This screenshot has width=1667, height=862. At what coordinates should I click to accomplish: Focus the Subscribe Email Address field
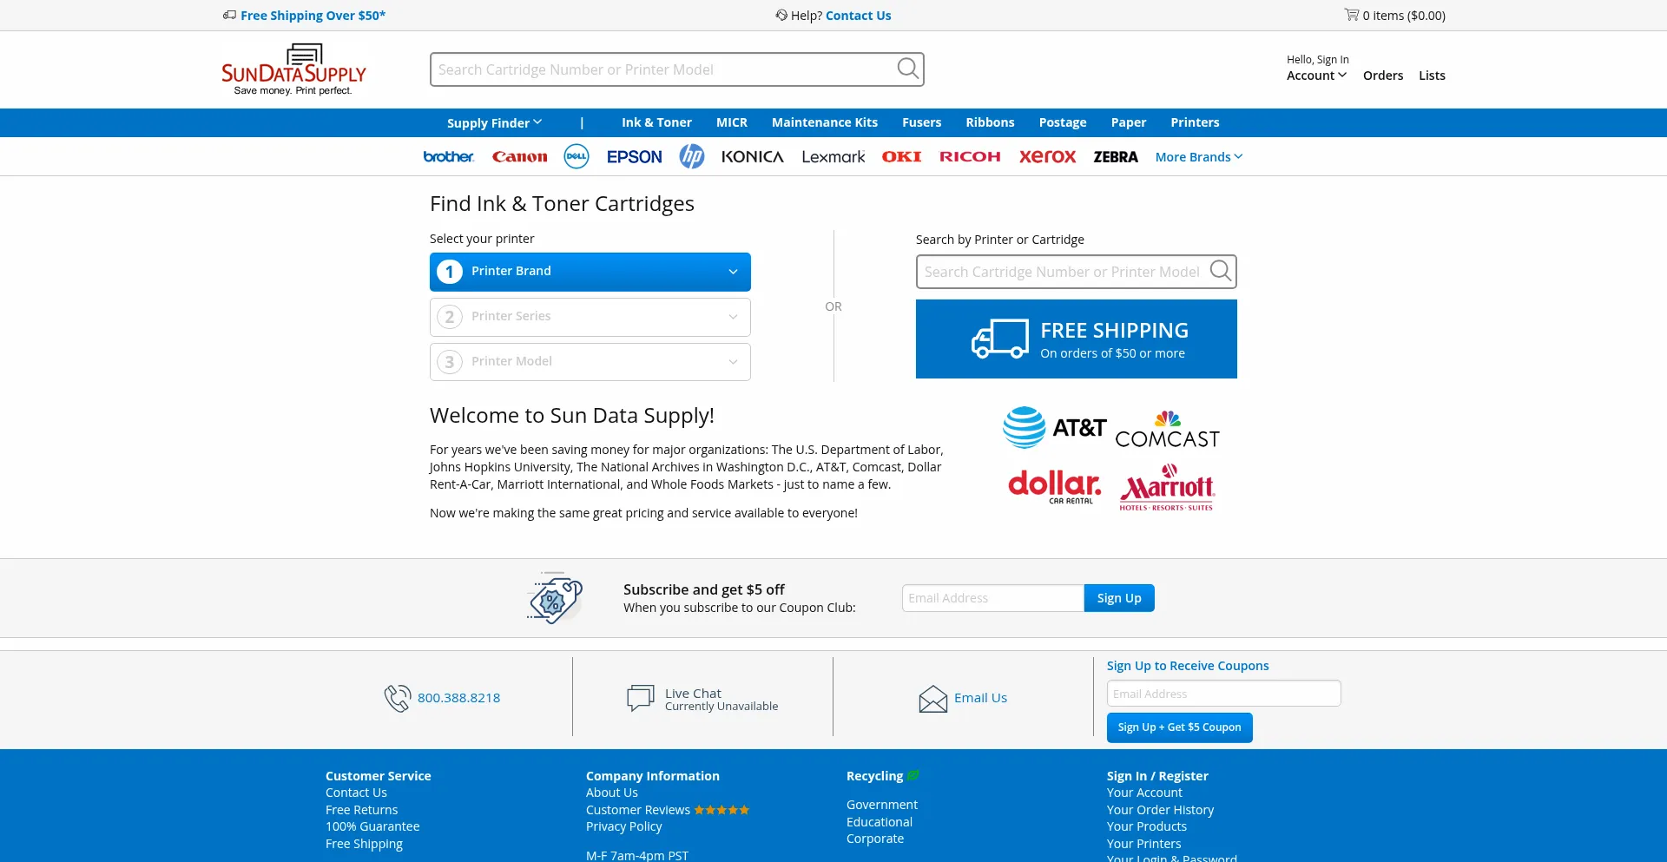point(992,598)
